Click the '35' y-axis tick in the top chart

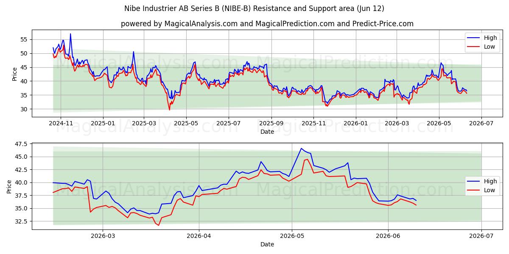point(24,95)
